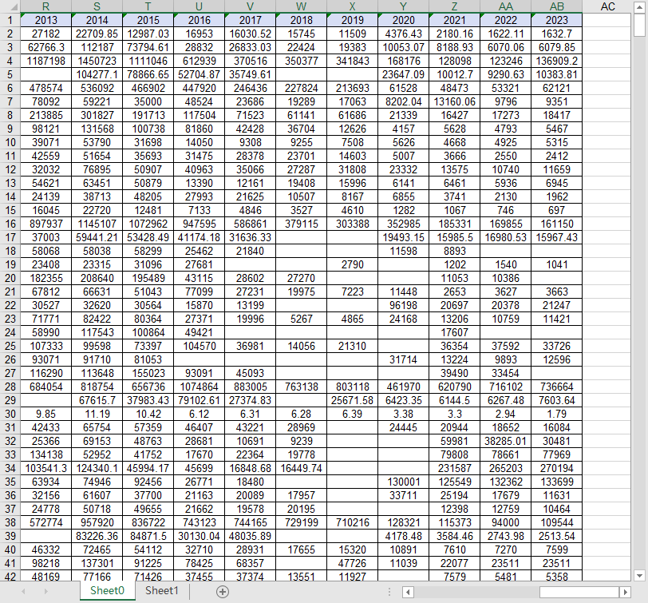Select column Y header
This screenshot has height=603, width=648.
403,6
